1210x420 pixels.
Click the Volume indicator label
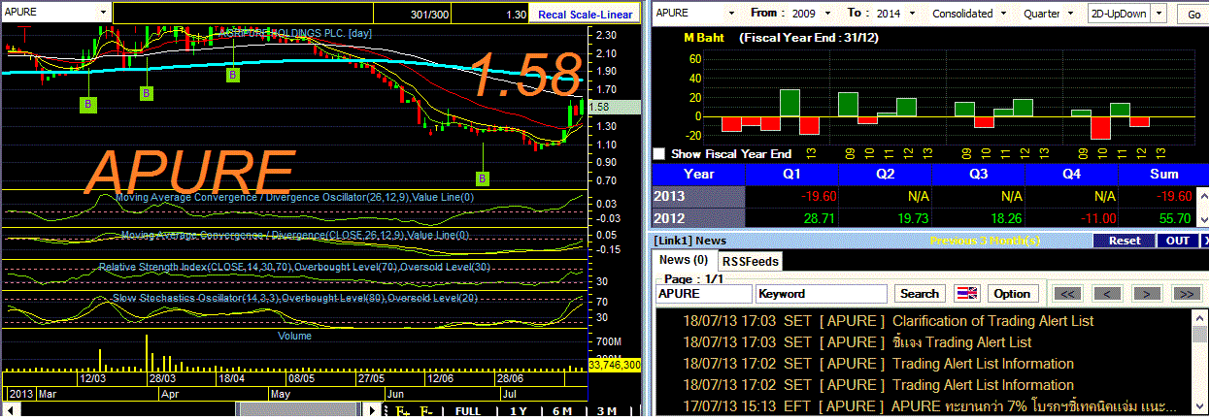(x=294, y=337)
